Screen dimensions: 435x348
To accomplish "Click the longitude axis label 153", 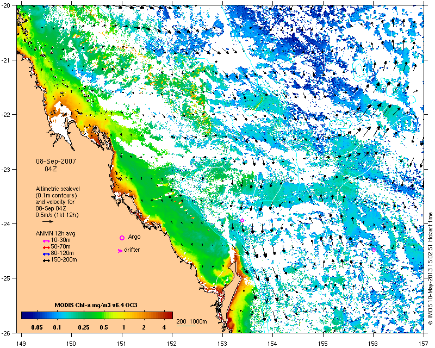I will pos(222,343).
